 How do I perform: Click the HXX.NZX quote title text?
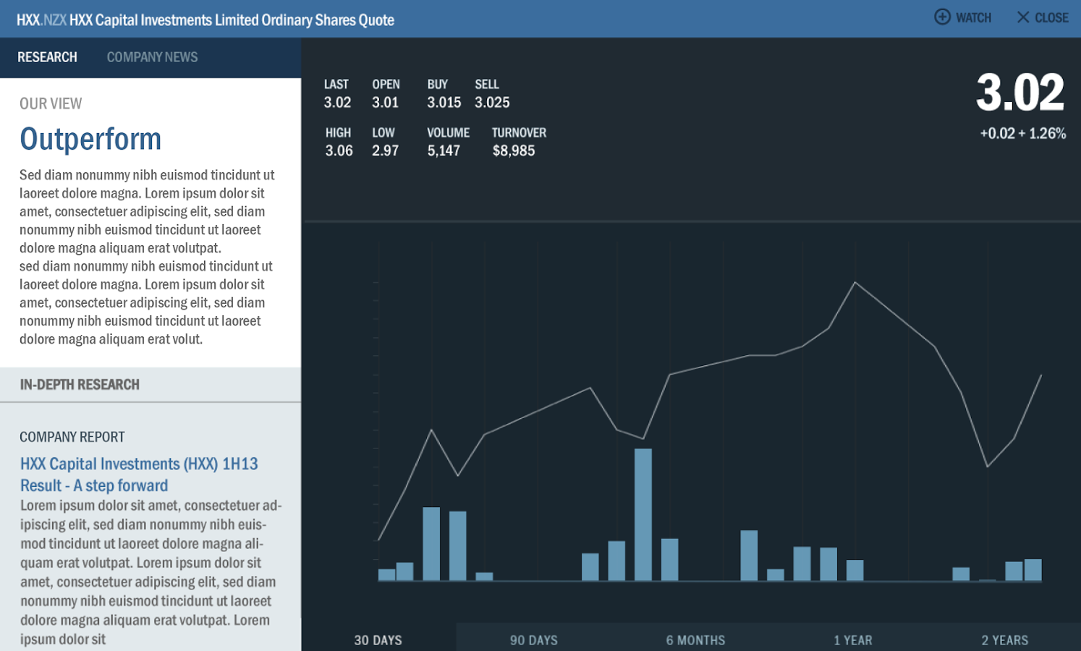pyautogui.click(x=205, y=20)
